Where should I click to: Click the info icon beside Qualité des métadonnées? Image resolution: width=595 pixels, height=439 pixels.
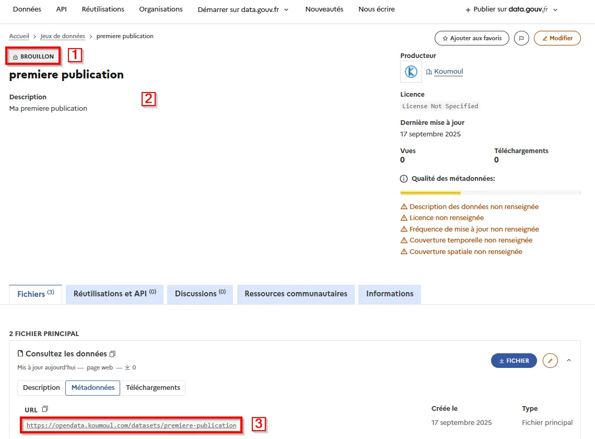[x=404, y=179]
